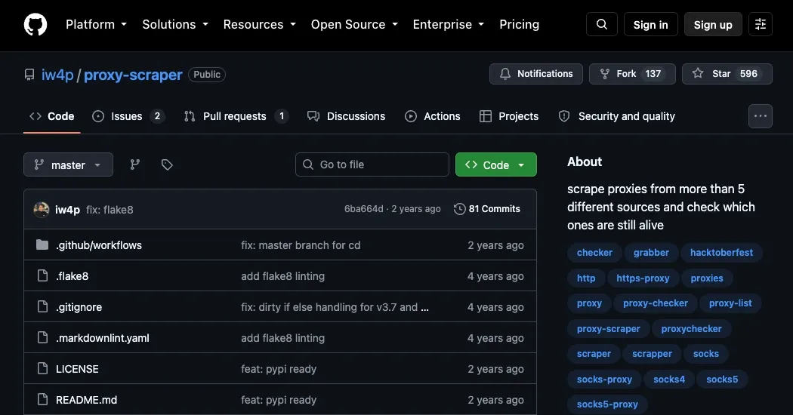Select the socks5-proxy topic tag

coord(607,404)
